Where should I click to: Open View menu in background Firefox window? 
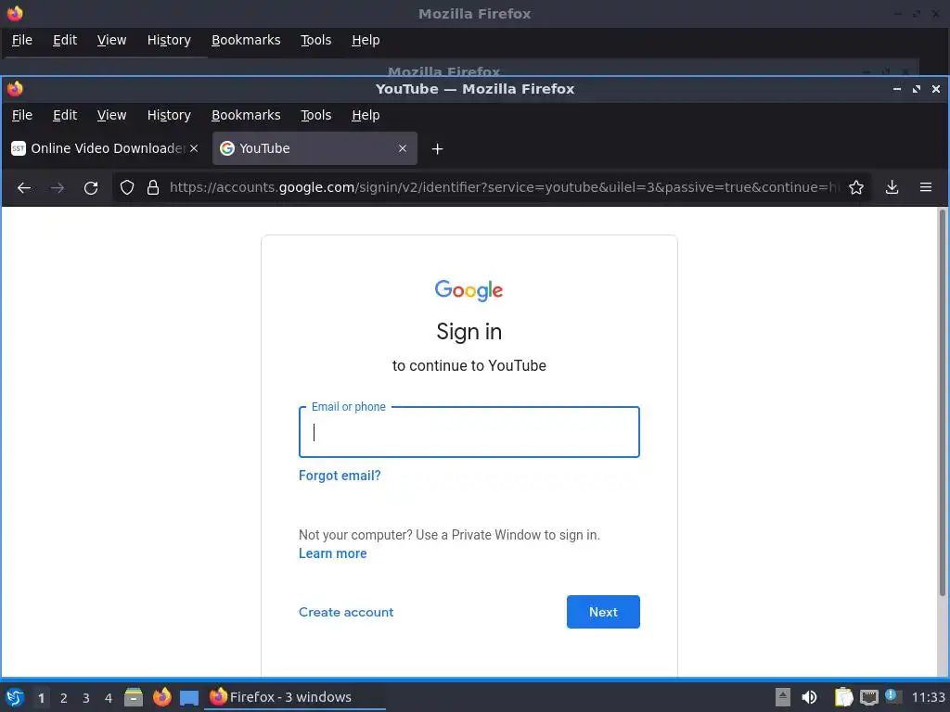[x=111, y=40]
